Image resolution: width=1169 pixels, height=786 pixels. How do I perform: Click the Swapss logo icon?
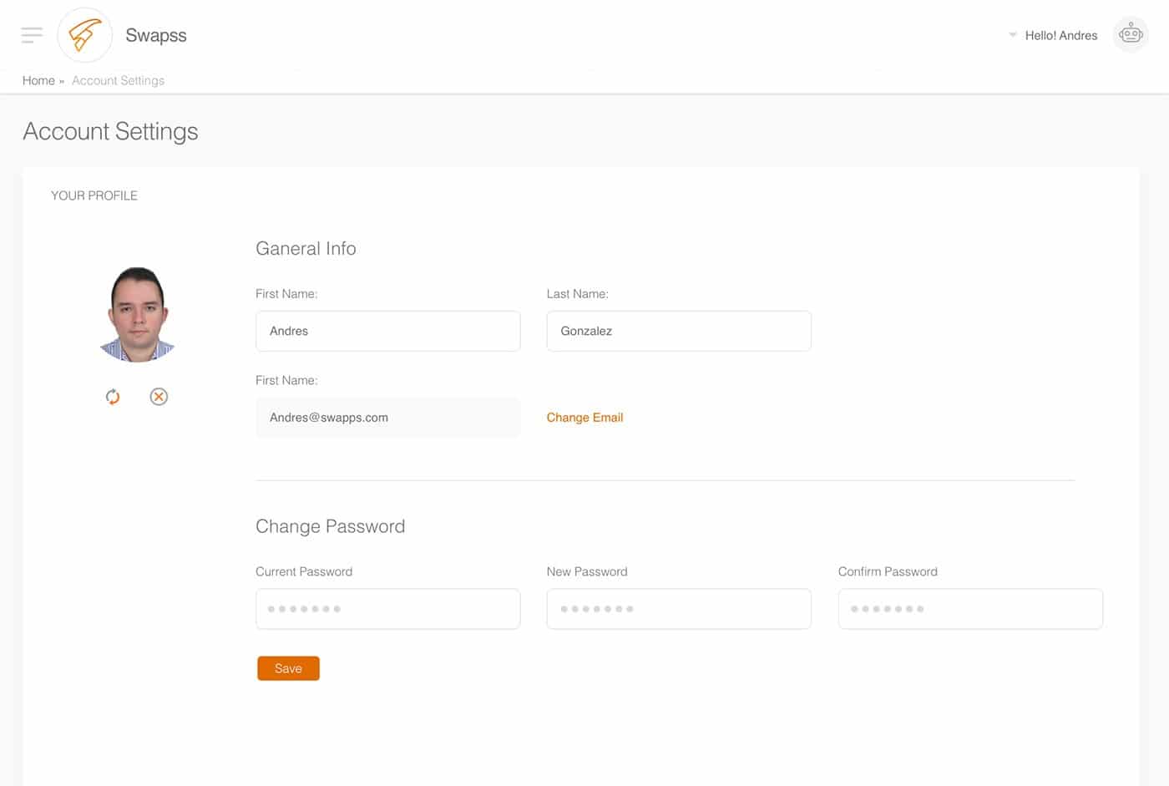coord(84,35)
